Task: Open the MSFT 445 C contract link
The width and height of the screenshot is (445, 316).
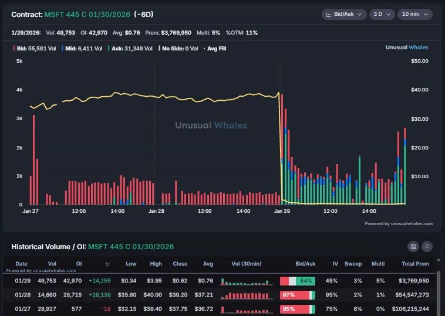Action: click(x=87, y=15)
